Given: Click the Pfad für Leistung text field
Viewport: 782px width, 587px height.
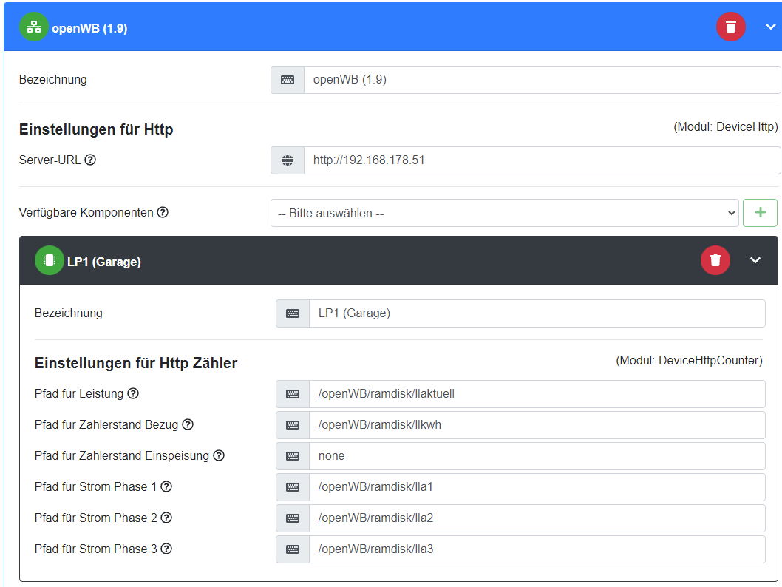Looking at the screenshot, I should click(537, 394).
